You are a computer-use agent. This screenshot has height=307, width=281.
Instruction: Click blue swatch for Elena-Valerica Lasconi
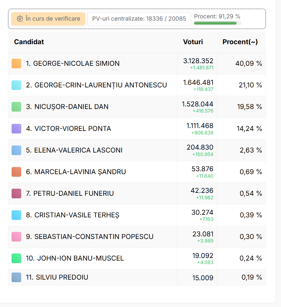(x=16, y=150)
